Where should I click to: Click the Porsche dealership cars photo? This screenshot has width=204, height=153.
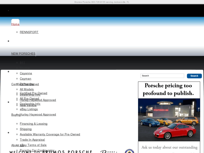(x=169, y=120)
